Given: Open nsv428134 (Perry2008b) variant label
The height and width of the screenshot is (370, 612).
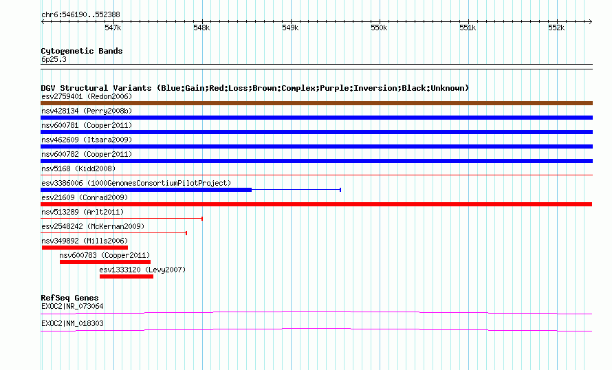Looking at the screenshot, I should point(87,111).
